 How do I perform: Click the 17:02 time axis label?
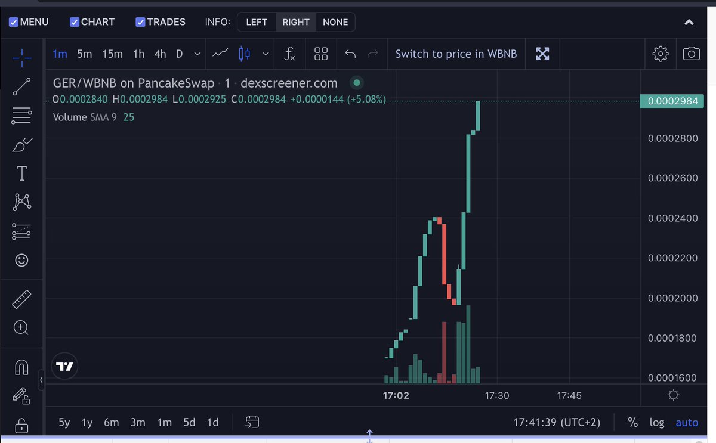(x=396, y=395)
